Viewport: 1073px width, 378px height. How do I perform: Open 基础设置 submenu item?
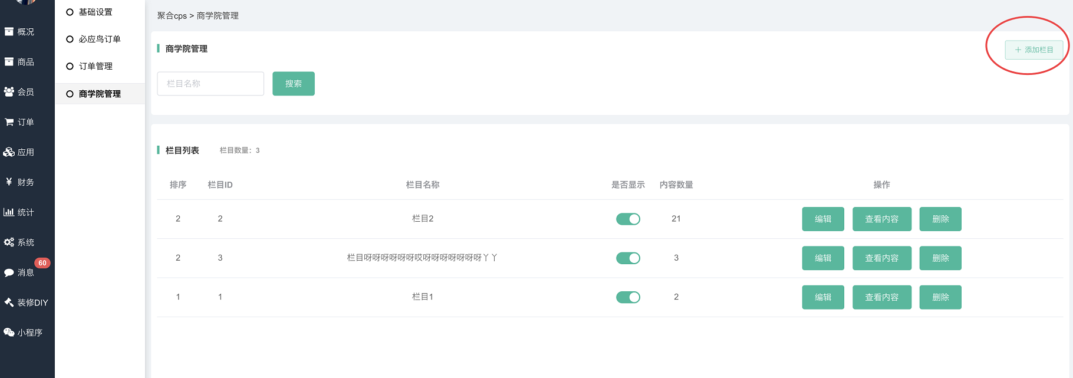point(96,12)
